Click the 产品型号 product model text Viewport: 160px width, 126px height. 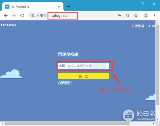(x=143, y=26)
